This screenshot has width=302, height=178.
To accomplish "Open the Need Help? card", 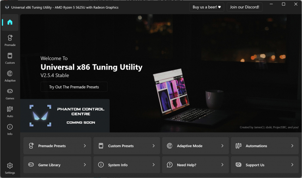I will coord(195,165).
